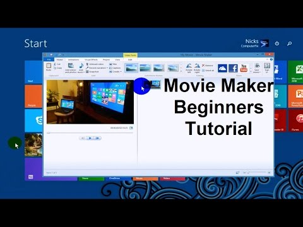This screenshot has height=227, width=303.
Task: Share movie to Facebook
Action: click(x=233, y=68)
